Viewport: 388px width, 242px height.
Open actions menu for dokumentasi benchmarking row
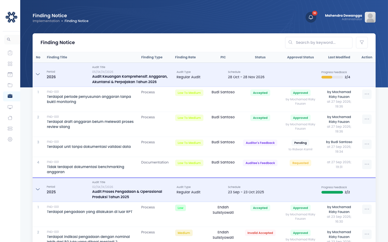[x=367, y=164]
